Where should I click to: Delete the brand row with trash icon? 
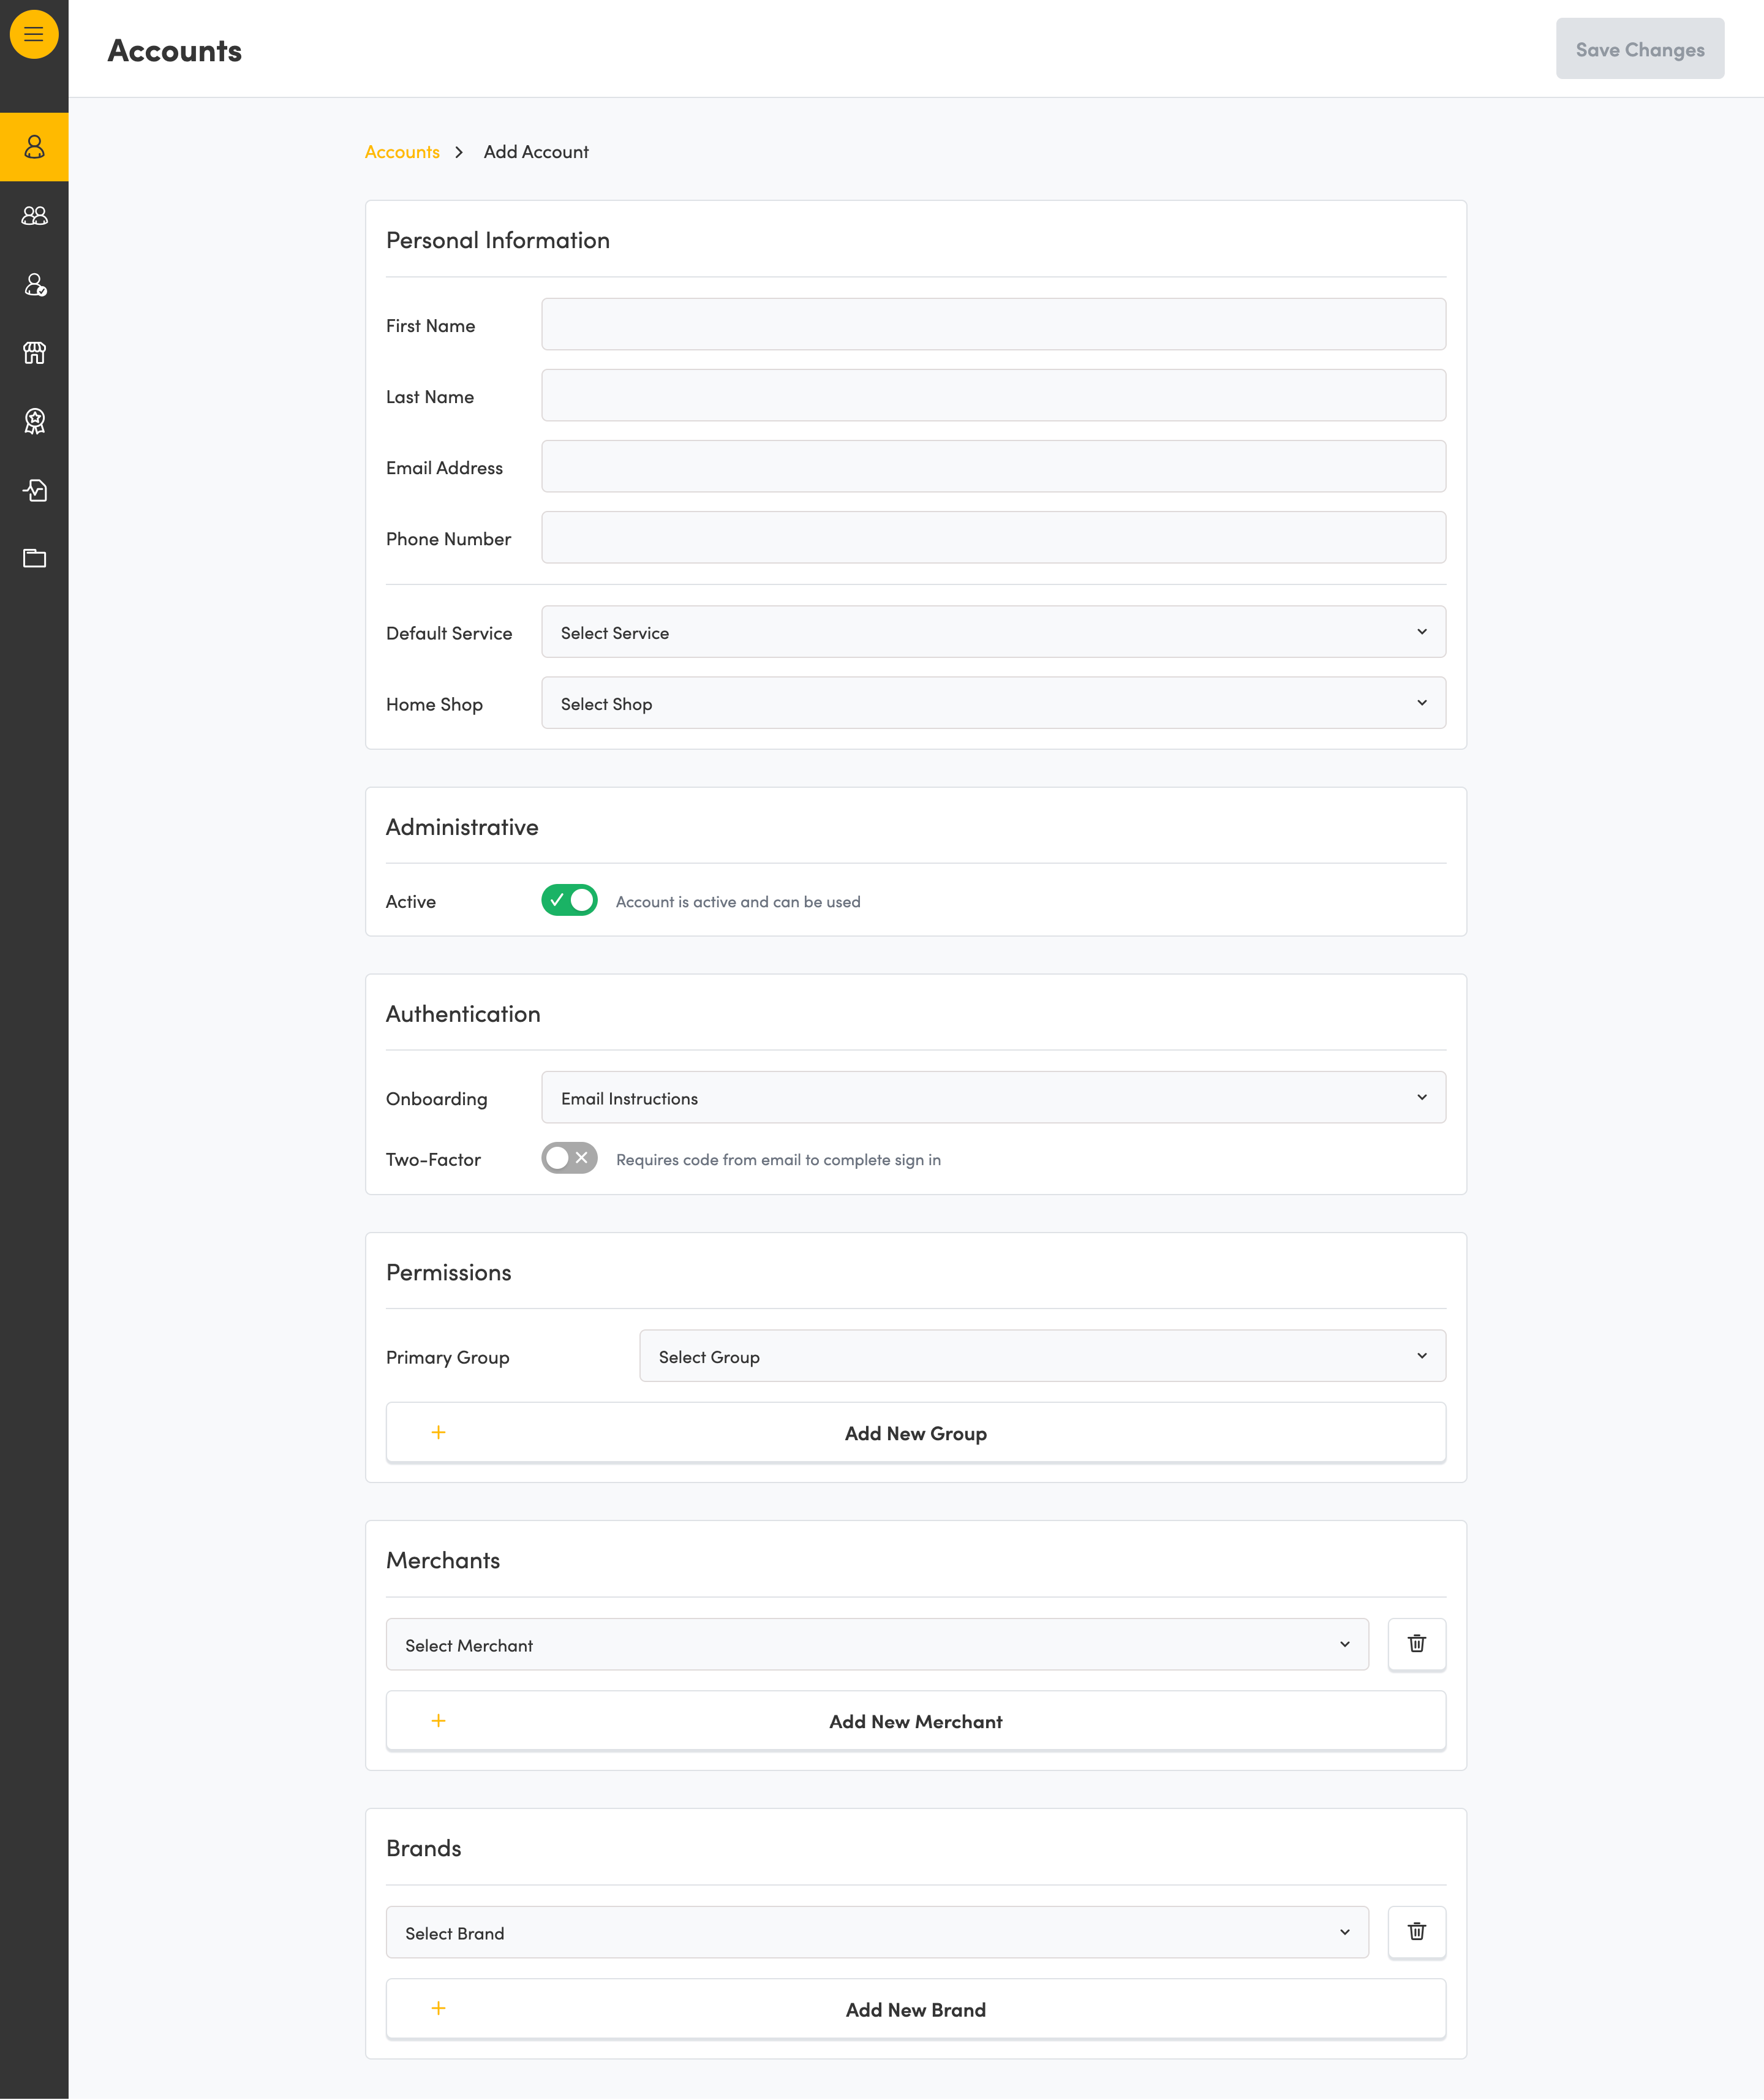1416,1932
